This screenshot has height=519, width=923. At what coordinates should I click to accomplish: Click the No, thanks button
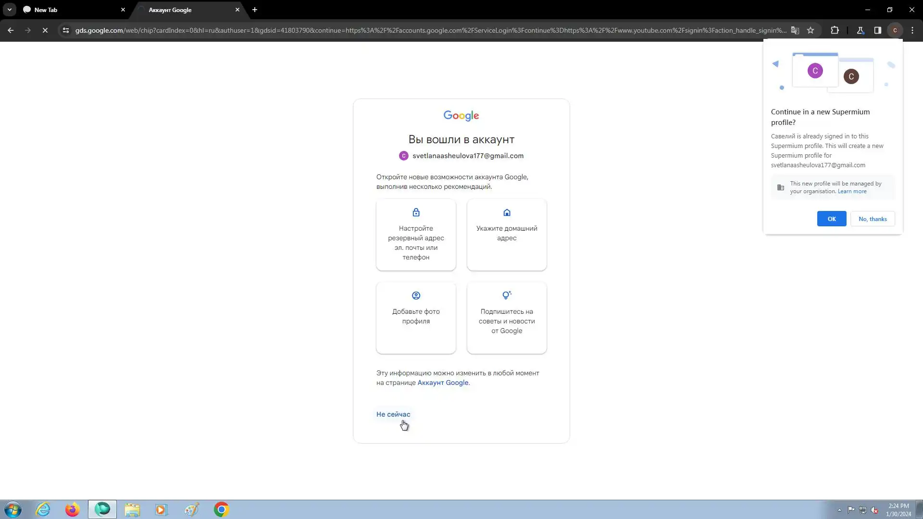click(872, 219)
